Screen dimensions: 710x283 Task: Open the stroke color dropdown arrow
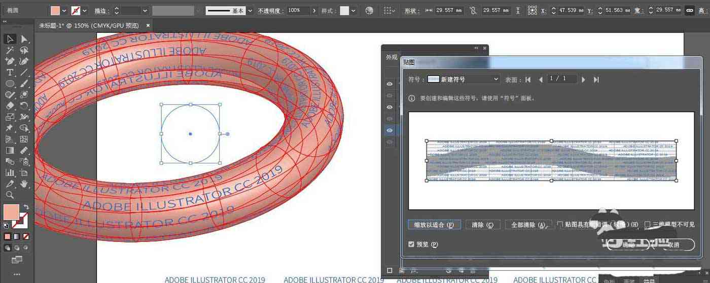tap(85, 10)
